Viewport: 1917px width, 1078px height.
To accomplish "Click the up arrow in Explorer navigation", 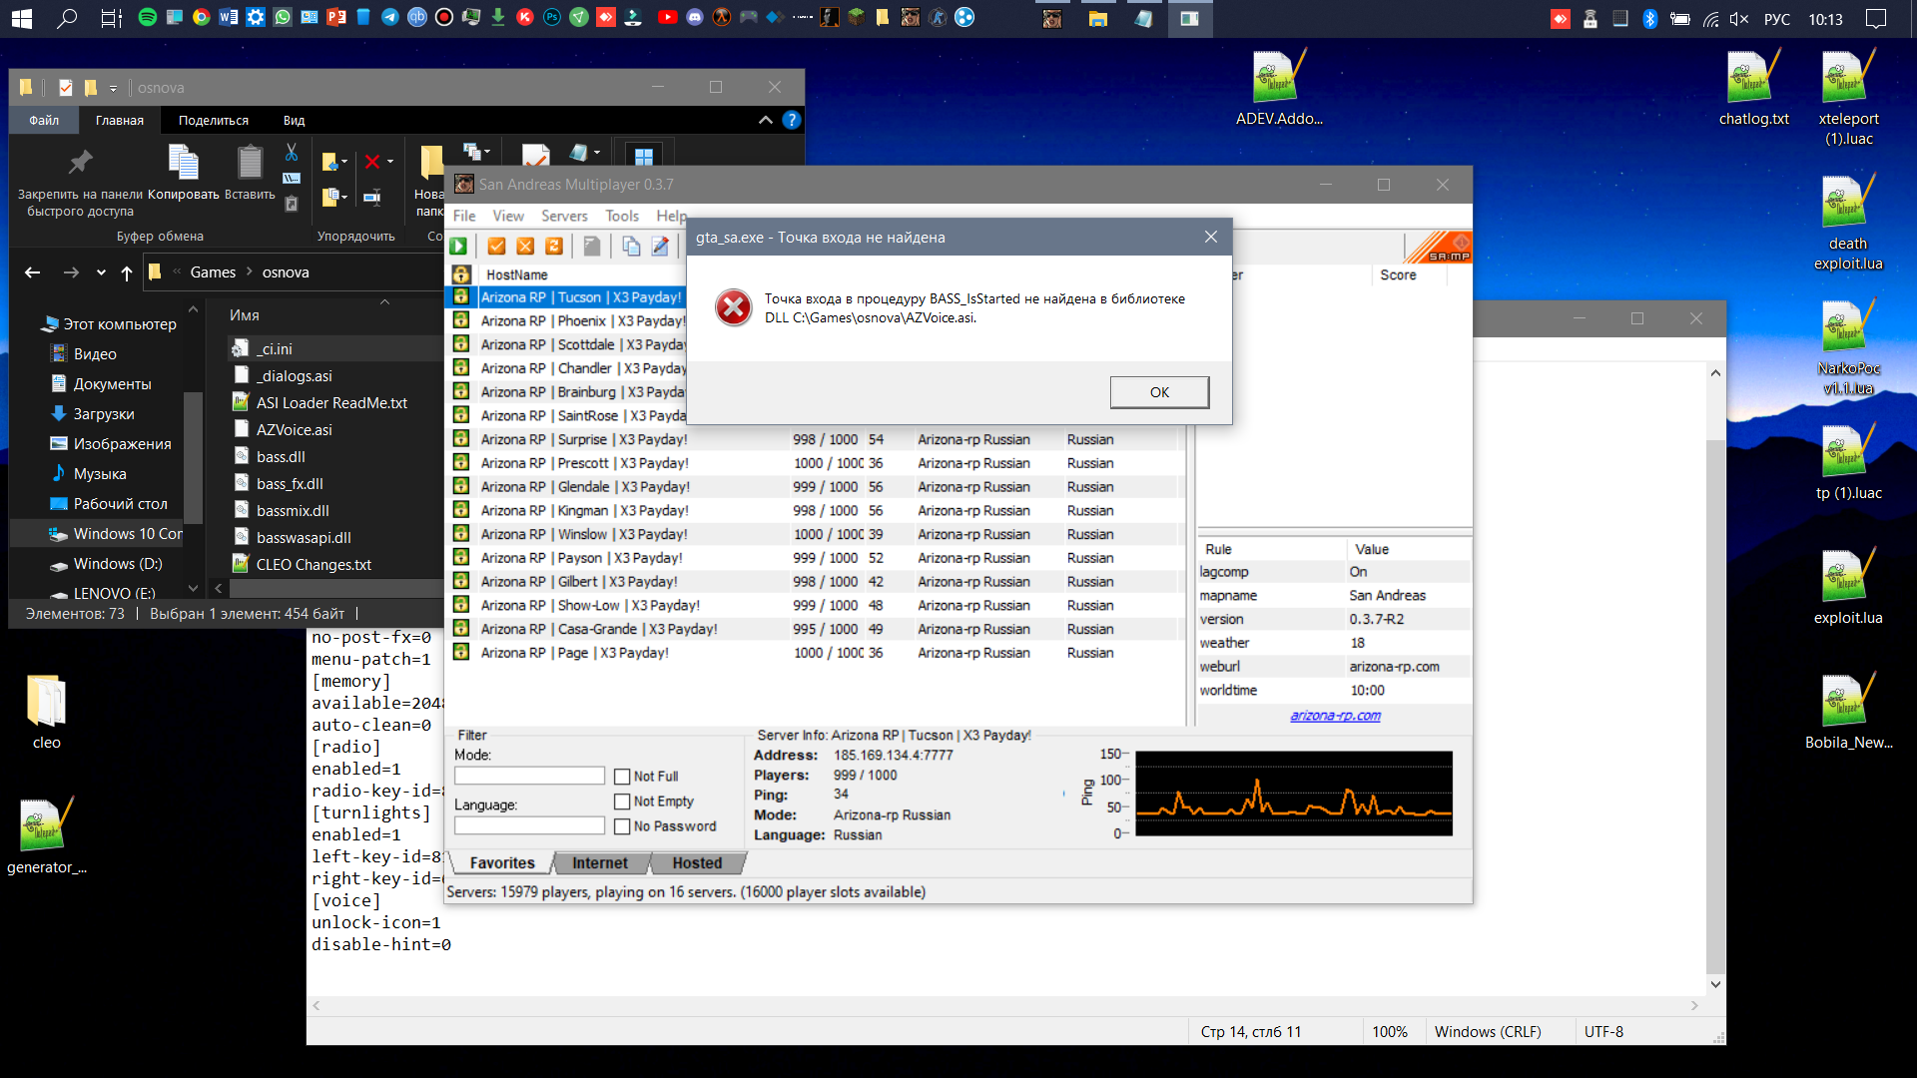I will click(x=127, y=272).
